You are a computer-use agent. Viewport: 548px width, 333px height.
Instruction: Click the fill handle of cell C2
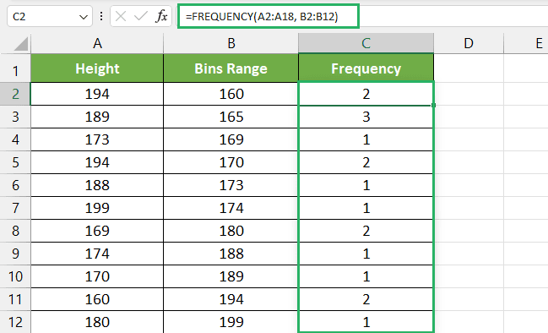pyautogui.click(x=433, y=105)
